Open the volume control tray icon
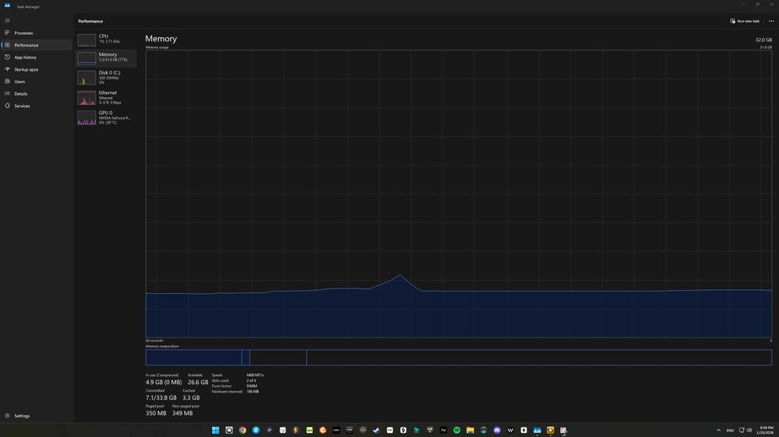 tap(749, 430)
